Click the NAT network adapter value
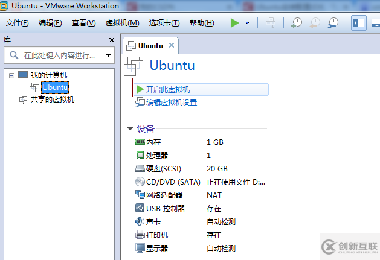Screen dimensions: 380x260 214,195
